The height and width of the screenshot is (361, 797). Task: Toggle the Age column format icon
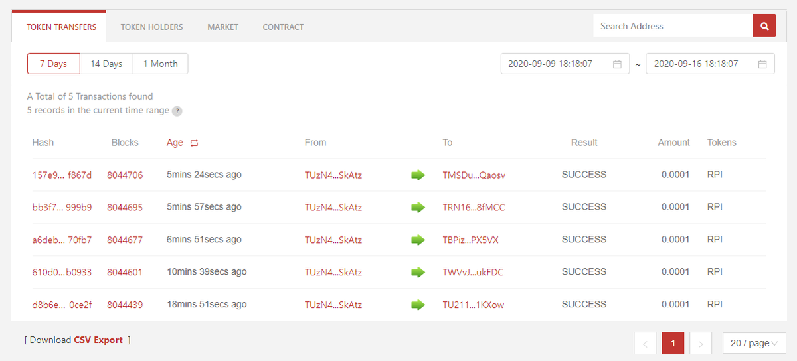coord(194,143)
